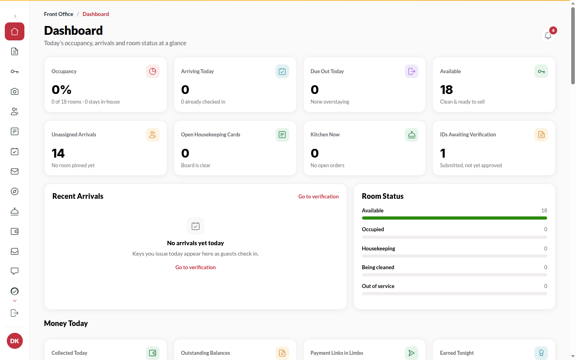The width and height of the screenshot is (576, 360).
Task: Click 'None overstaying' text
Action: pos(330,102)
